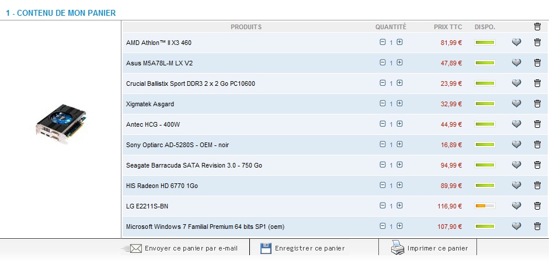Increase quantity of LG E2211S-BN monitor
The image size is (550, 261).
pyautogui.click(x=400, y=206)
